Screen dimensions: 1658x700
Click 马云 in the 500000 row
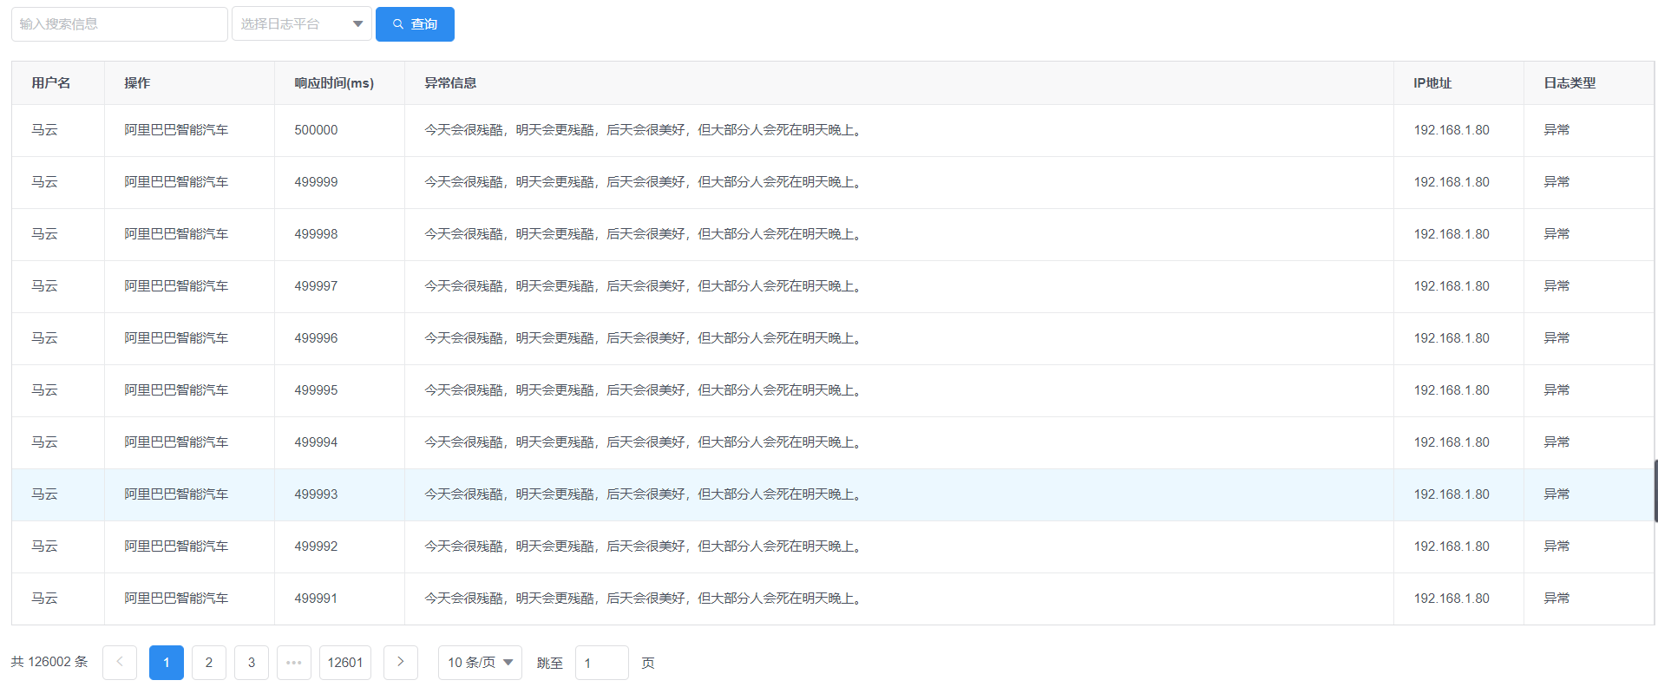pyautogui.click(x=44, y=130)
